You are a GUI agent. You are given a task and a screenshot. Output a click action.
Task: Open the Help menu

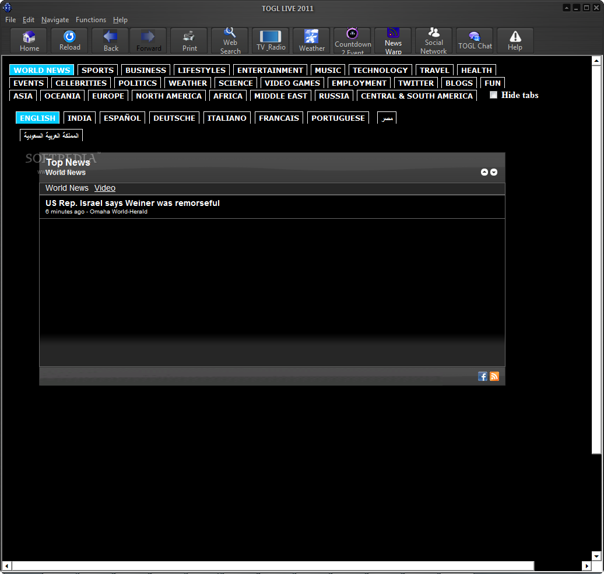click(x=120, y=20)
